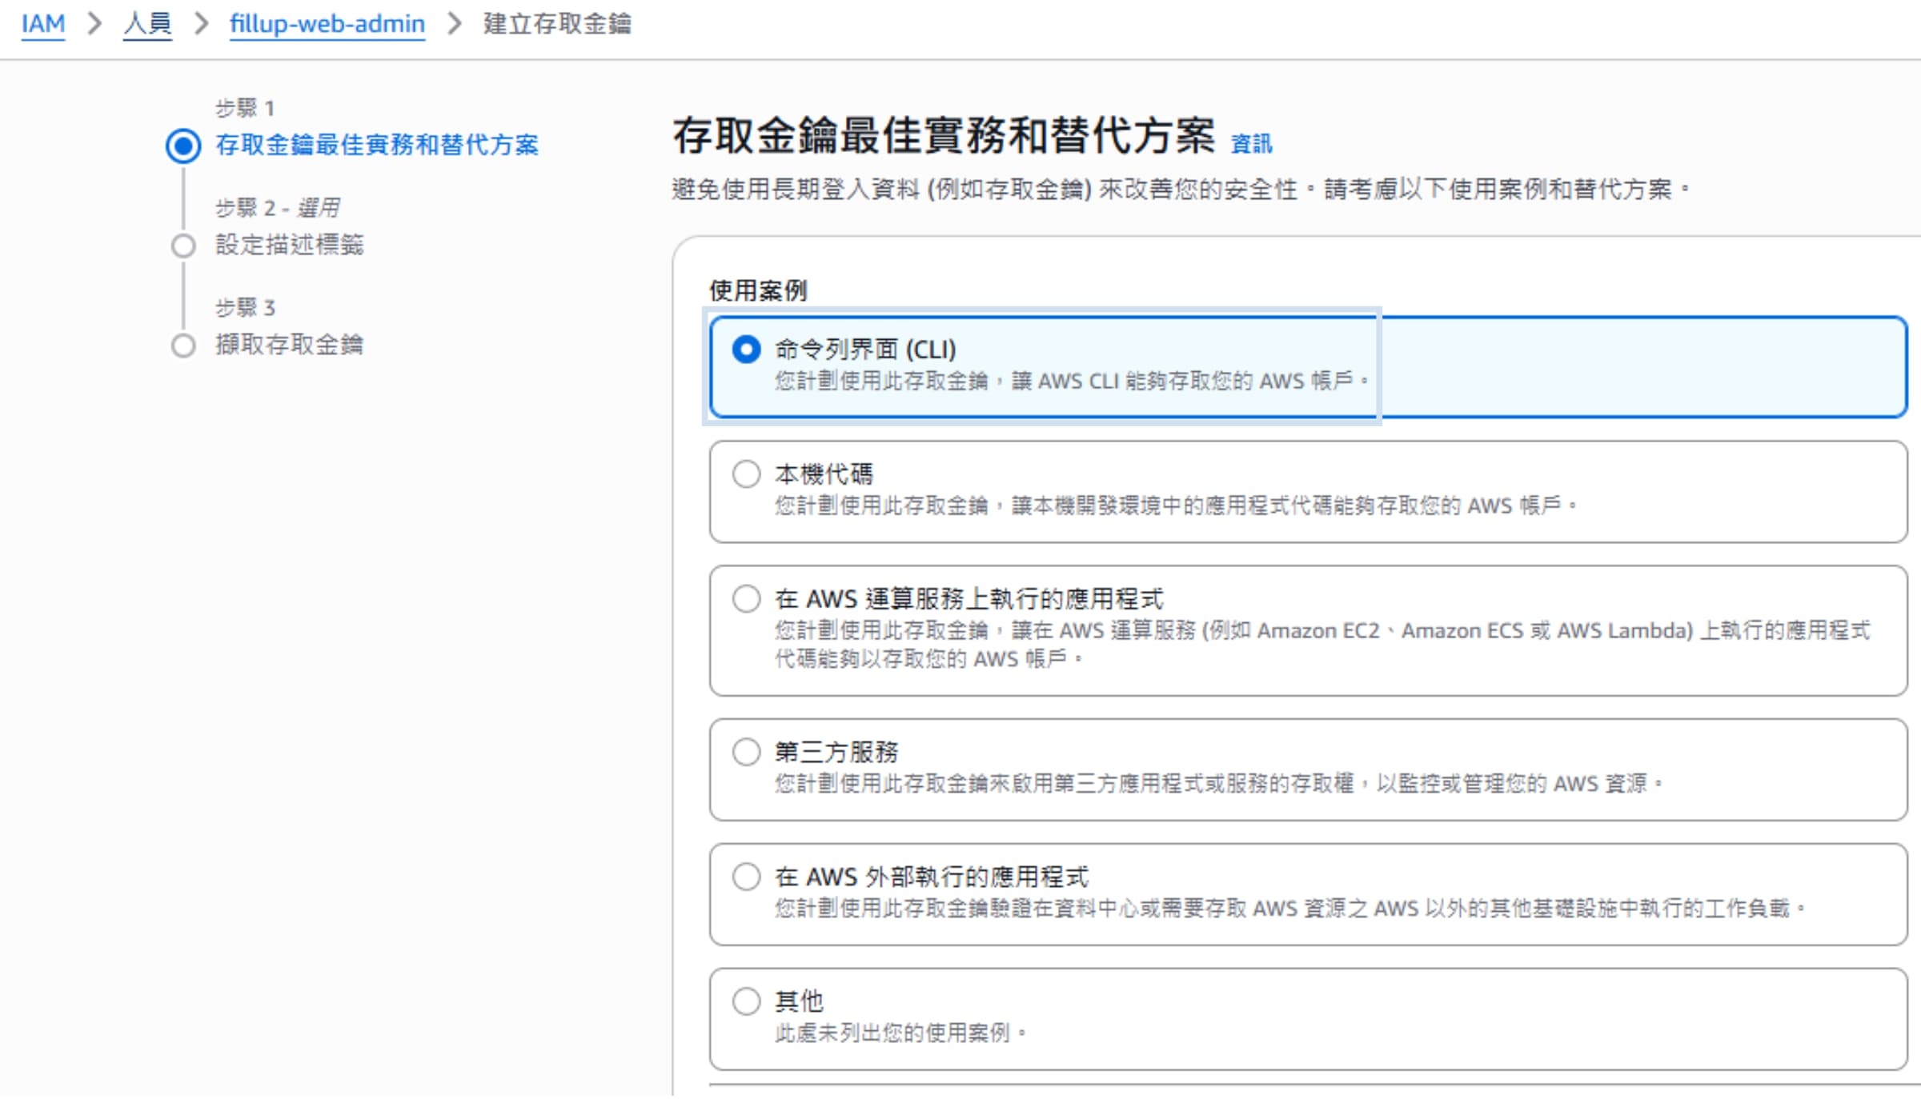This screenshot has height=1099, width=1921.
Task: Select the 命令列界面 (CLI) radio button
Action: pos(747,350)
